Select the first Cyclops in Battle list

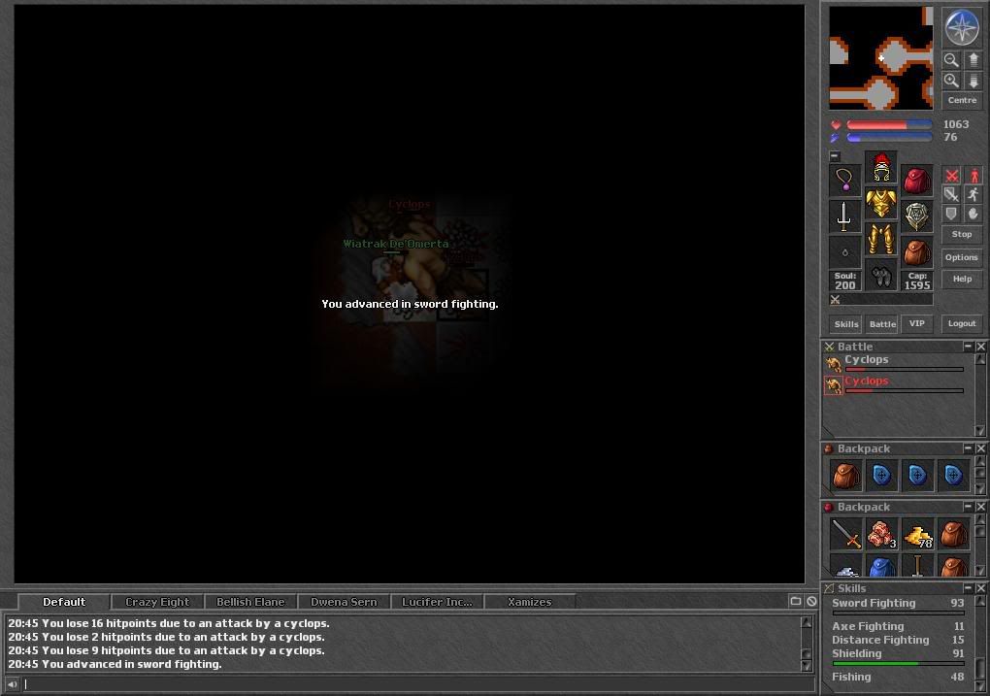897,363
